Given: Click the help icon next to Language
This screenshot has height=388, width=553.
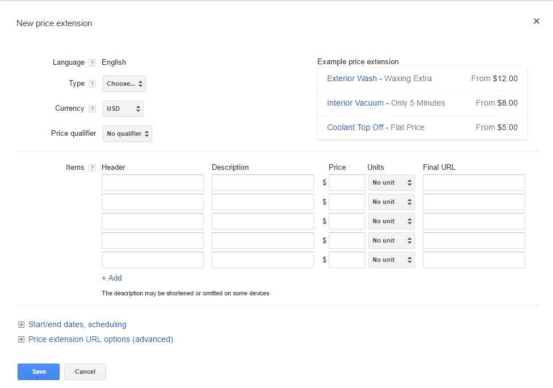Looking at the screenshot, I should pyautogui.click(x=93, y=63).
